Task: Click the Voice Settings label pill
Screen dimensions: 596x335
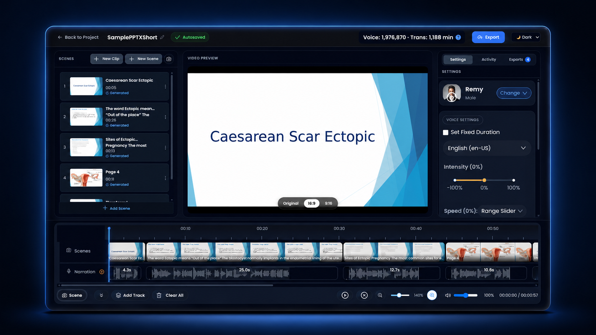Action: click(x=462, y=120)
